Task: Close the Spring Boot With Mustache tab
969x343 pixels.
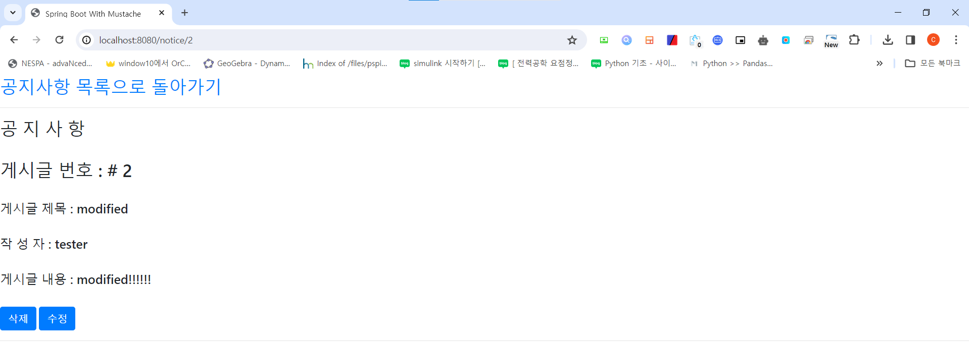Action: click(x=162, y=13)
